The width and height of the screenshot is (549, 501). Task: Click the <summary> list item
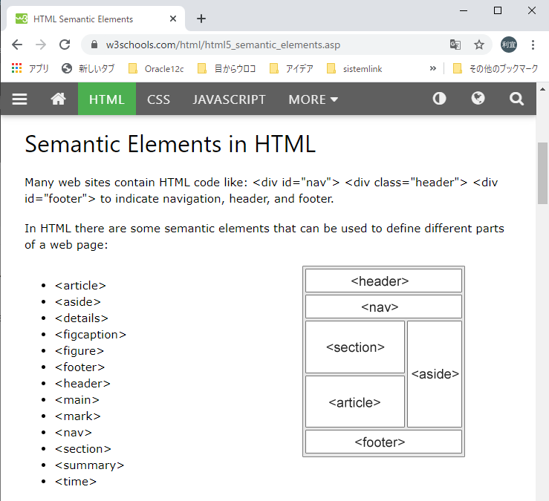pos(89,465)
